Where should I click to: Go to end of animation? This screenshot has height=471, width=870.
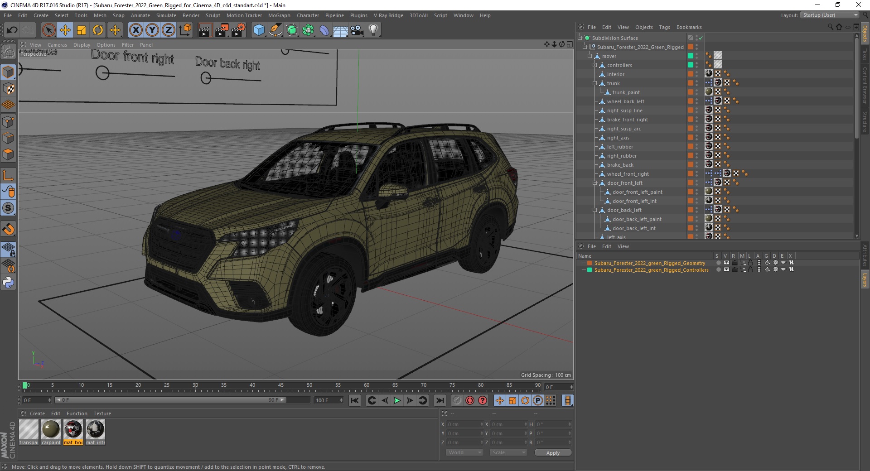click(x=440, y=400)
